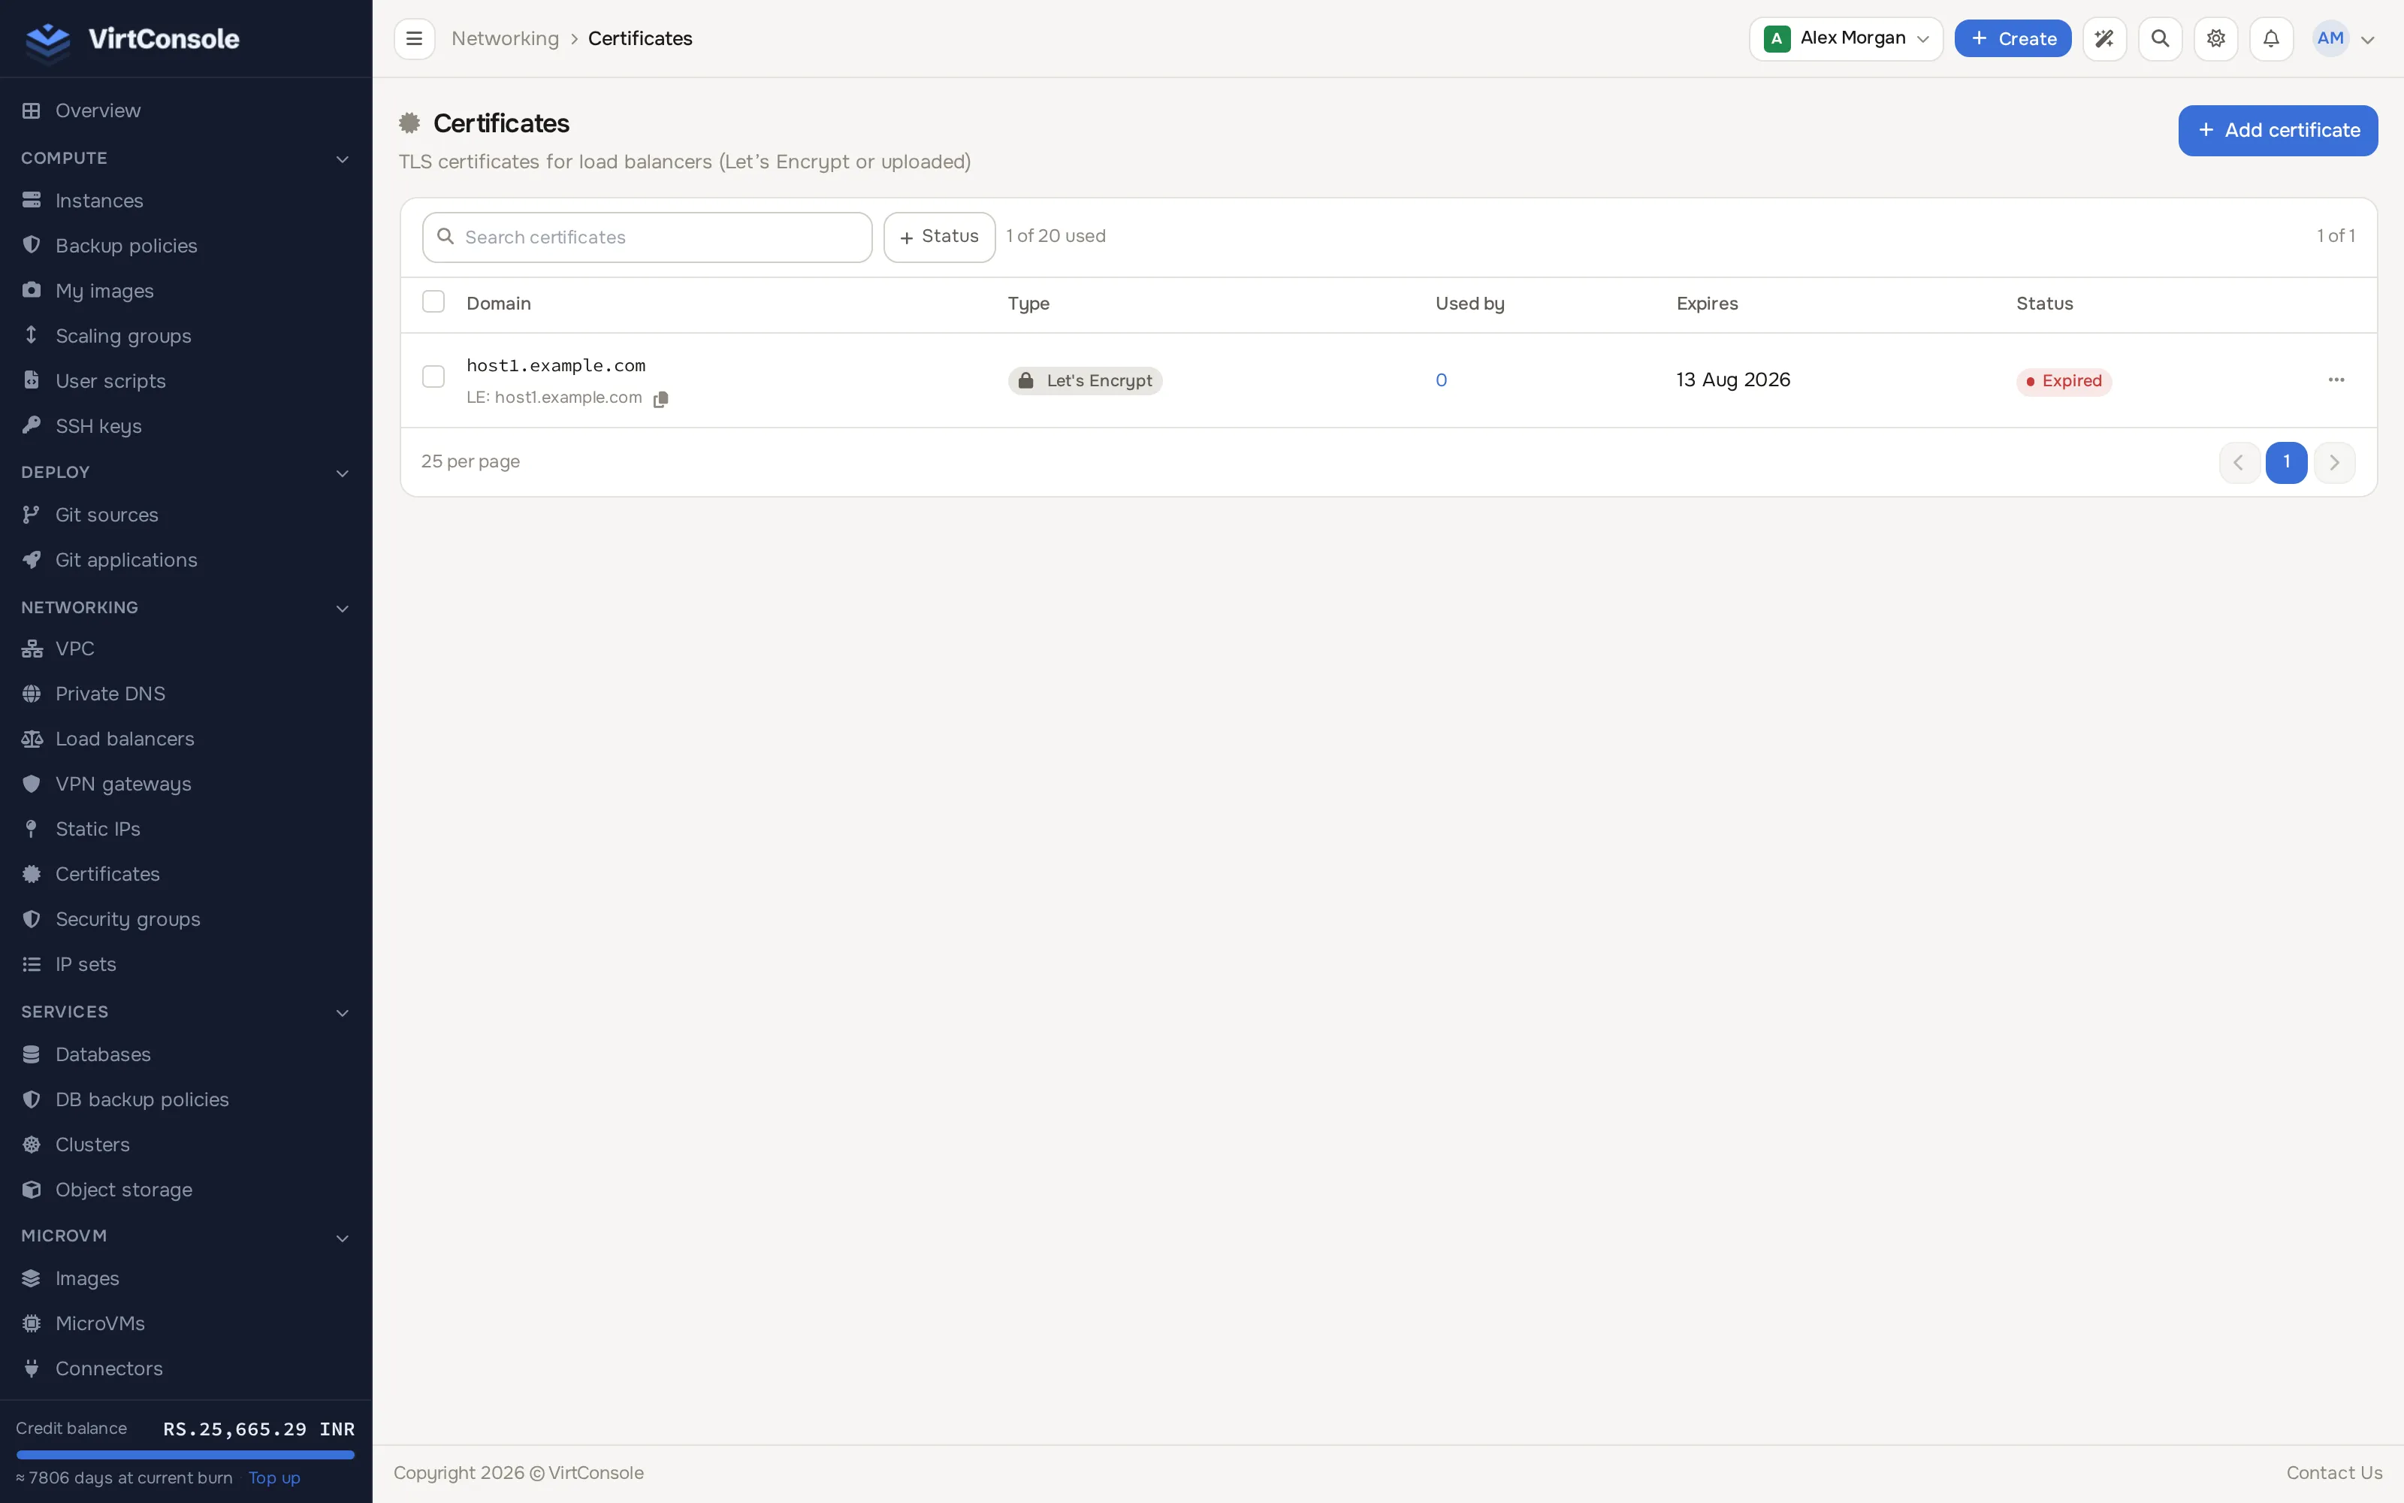The width and height of the screenshot is (2404, 1503).
Task: Click the search magnifier icon in header
Action: tap(2160, 39)
